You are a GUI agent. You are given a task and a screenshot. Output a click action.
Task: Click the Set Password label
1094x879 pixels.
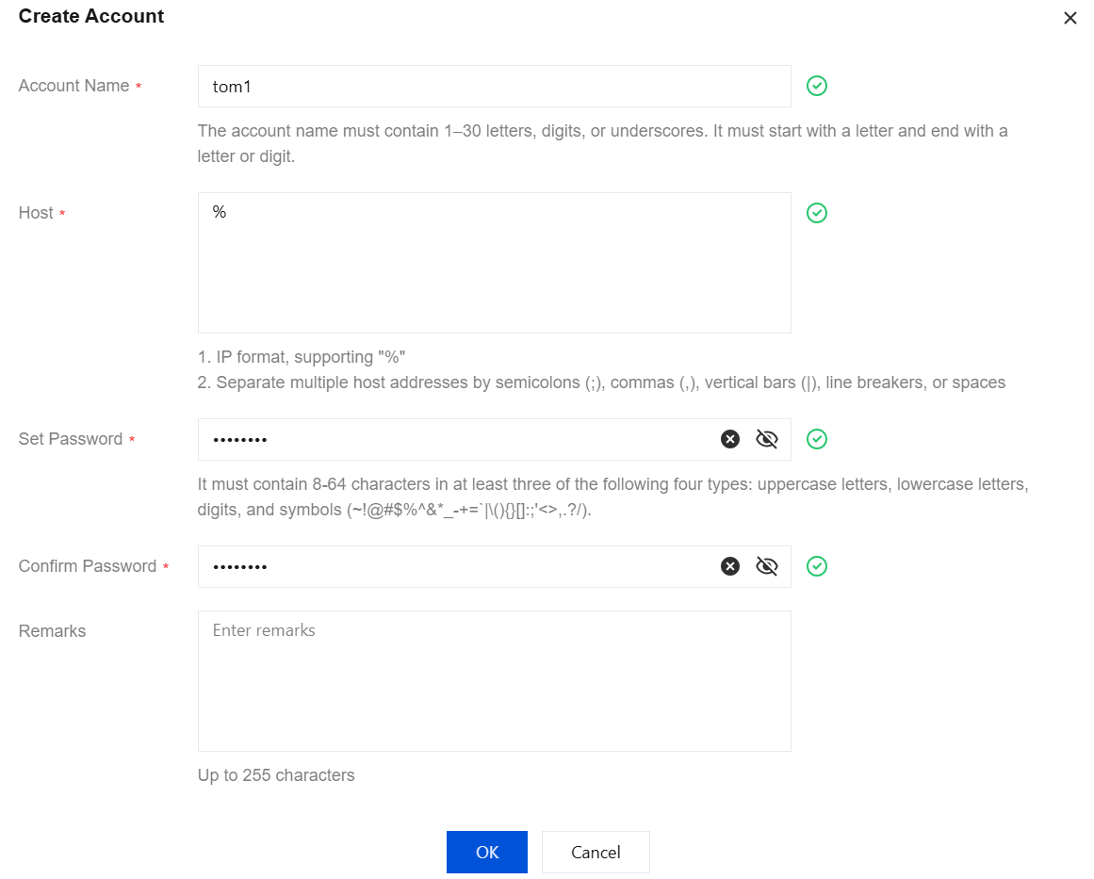[71, 439]
